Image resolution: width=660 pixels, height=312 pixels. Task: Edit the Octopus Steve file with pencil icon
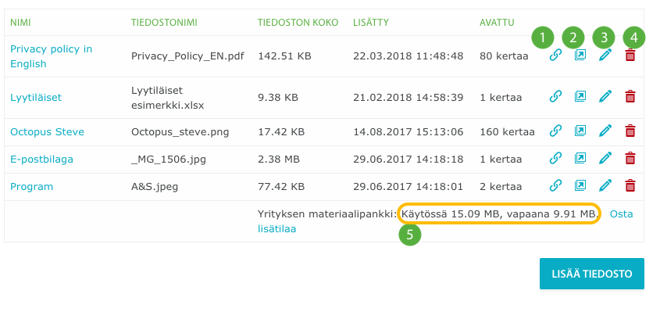coord(605,131)
